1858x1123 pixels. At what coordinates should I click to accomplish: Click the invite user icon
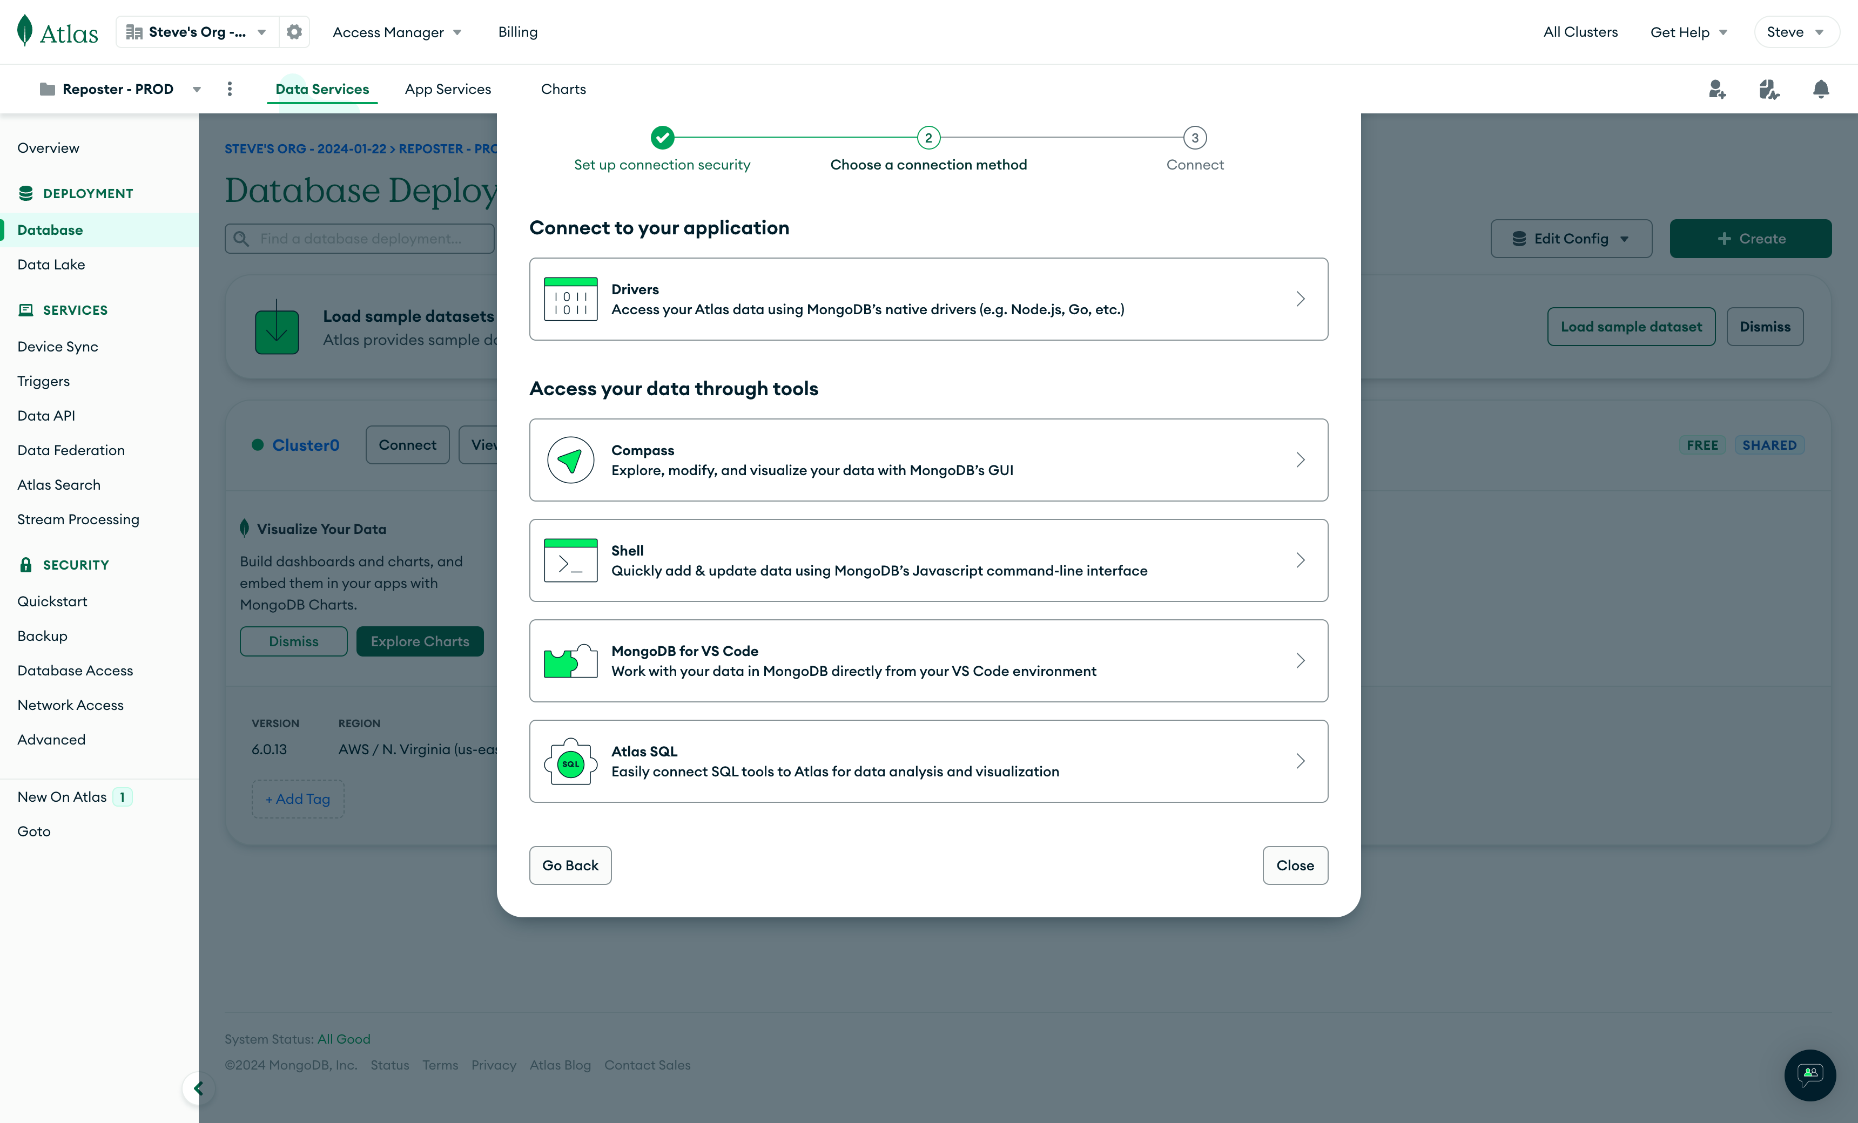[1717, 89]
